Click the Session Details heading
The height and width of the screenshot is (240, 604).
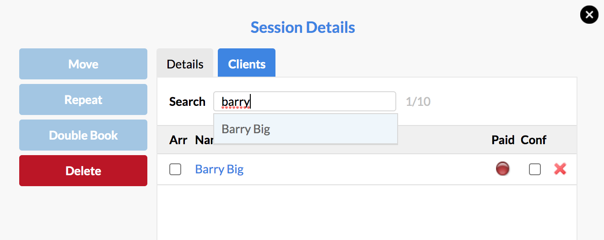click(303, 27)
